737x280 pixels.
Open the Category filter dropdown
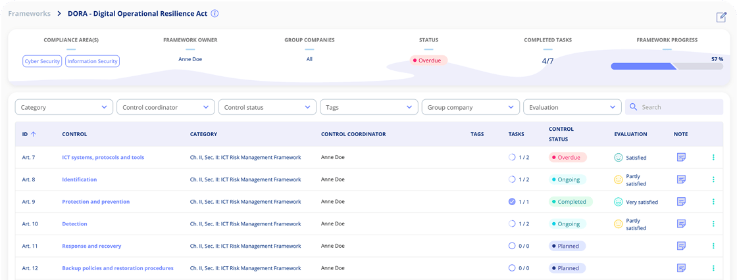coord(64,107)
